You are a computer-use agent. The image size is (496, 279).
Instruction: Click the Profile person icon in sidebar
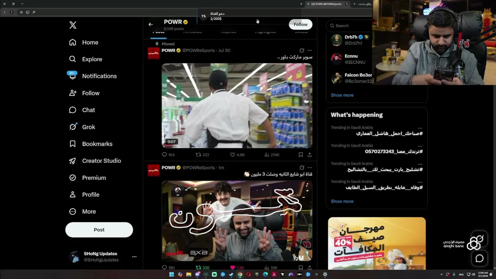point(72,195)
